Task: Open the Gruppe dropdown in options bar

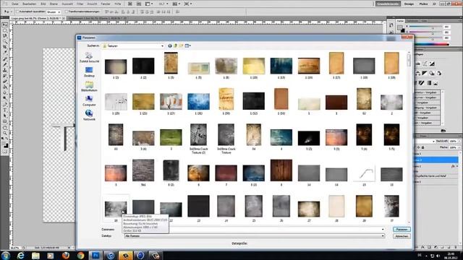Action: point(54,12)
